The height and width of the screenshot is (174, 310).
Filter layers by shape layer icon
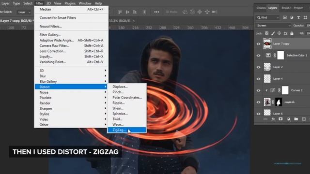click(x=305, y=17)
